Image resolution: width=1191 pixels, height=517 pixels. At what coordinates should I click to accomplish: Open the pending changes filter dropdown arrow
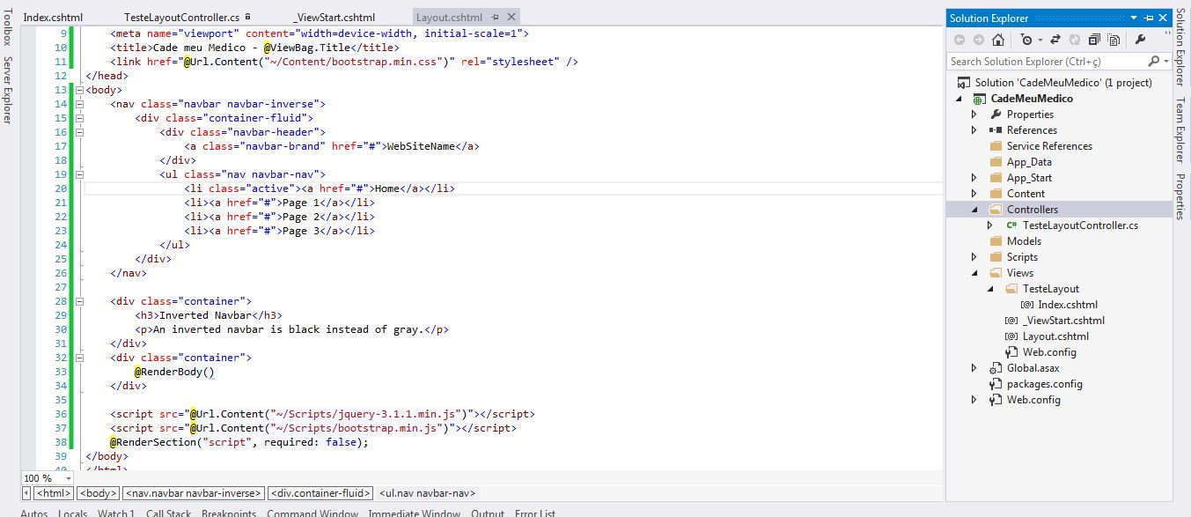pyautogui.click(x=1040, y=40)
